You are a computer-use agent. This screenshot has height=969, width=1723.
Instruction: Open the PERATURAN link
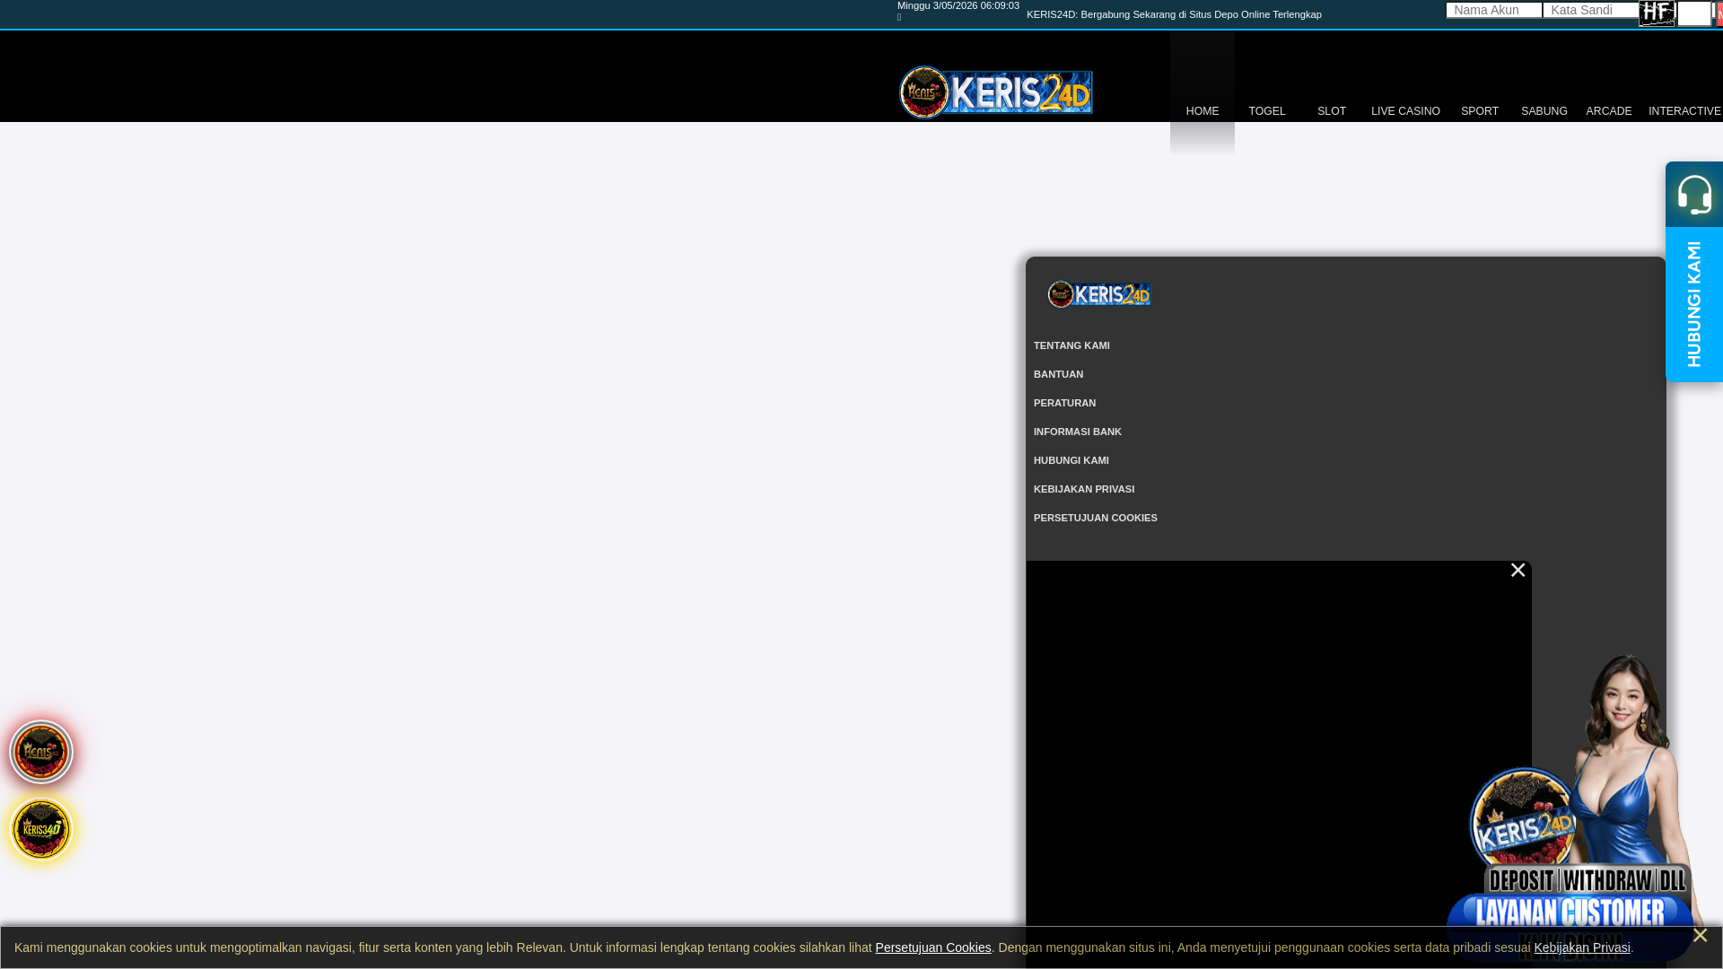point(1064,403)
